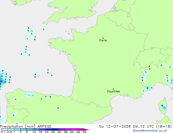Click the 12 mm precipitation value at west edge
This screenshot has width=173, height=133.
tap(1, 81)
